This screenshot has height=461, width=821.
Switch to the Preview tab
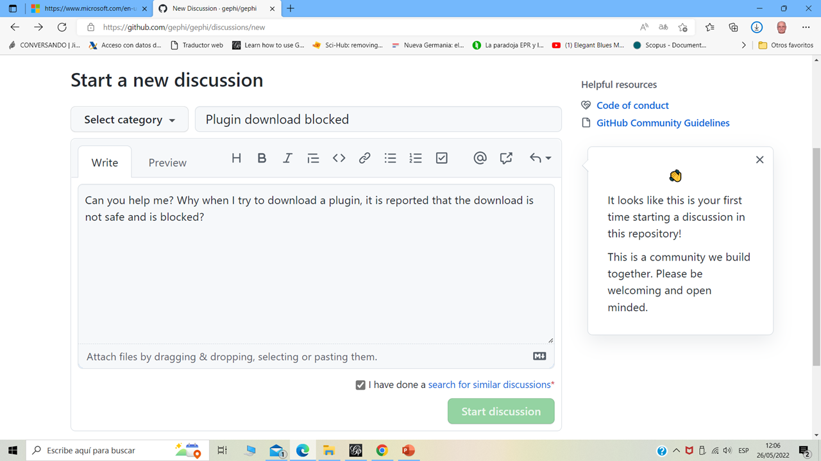[167, 162]
